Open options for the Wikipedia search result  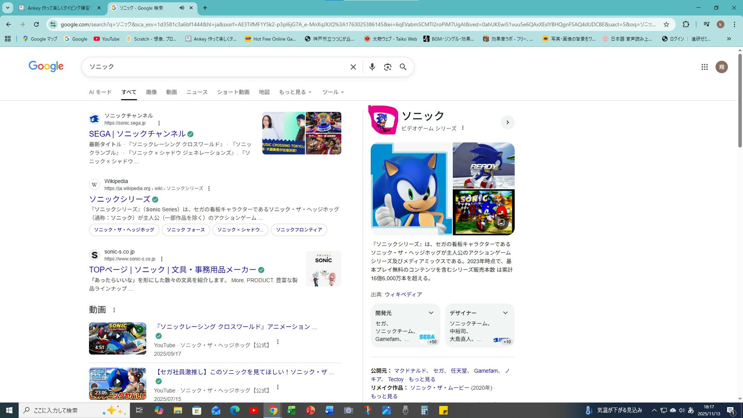[x=209, y=188]
